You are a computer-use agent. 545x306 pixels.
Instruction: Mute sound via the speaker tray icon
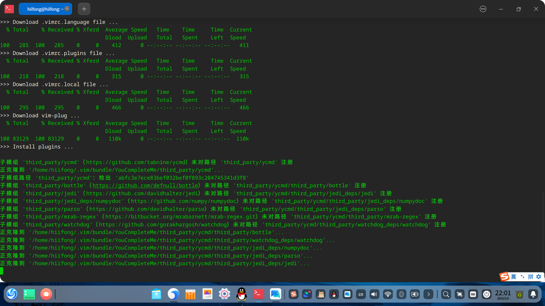(x=374, y=294)
